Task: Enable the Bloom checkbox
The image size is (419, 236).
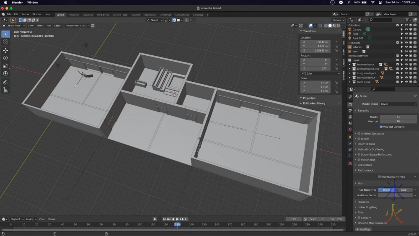Action: tap(359, 139)
